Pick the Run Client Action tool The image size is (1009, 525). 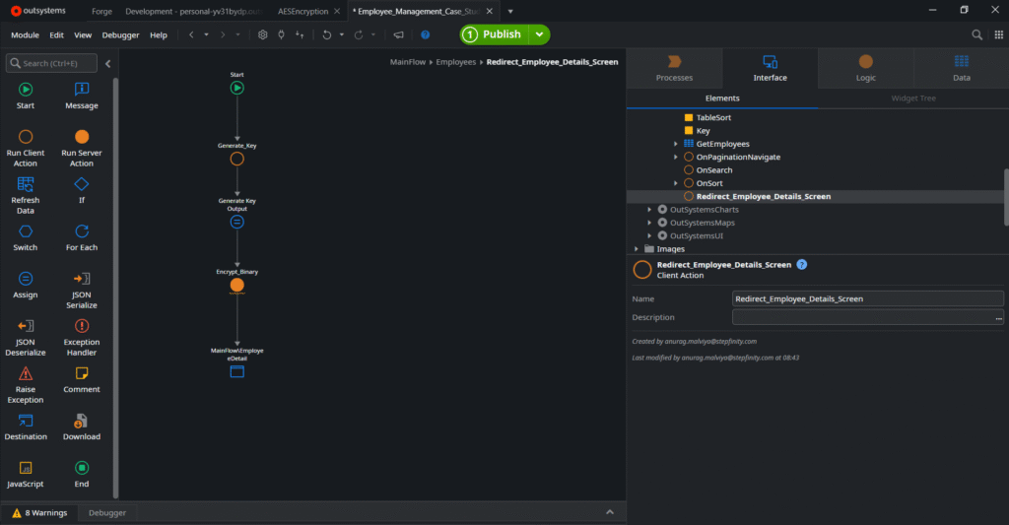click(25, 148)
